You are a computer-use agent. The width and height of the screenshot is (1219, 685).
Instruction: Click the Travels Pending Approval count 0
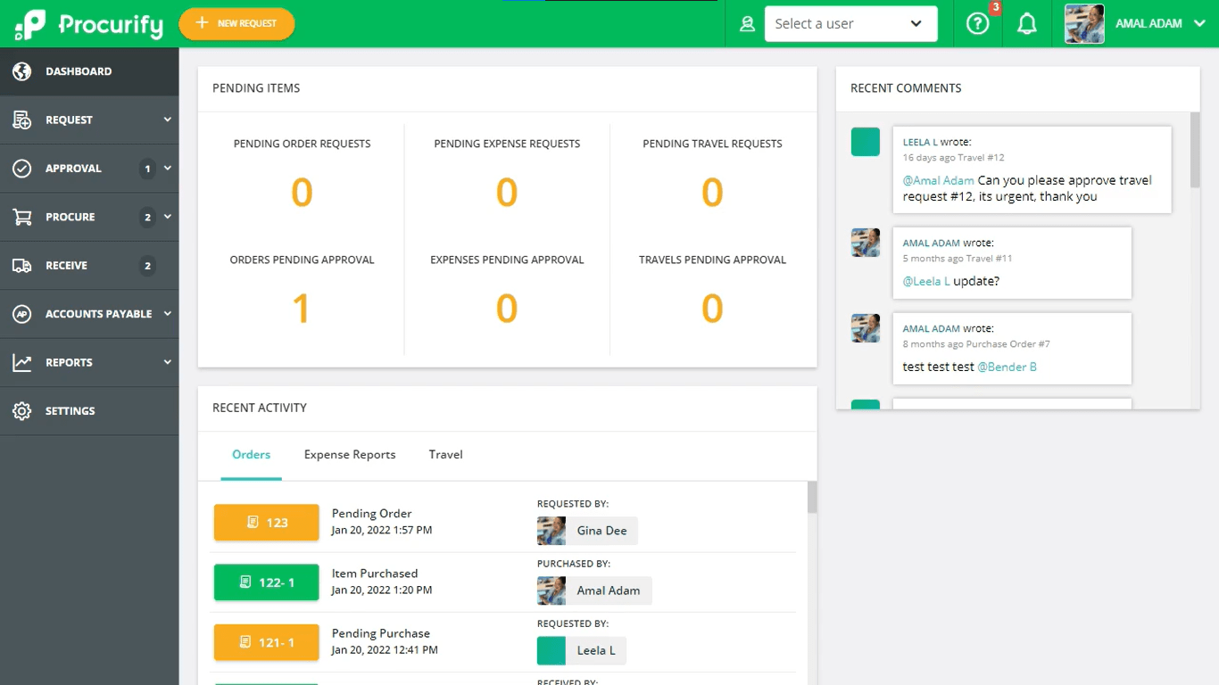click(712, 309)
